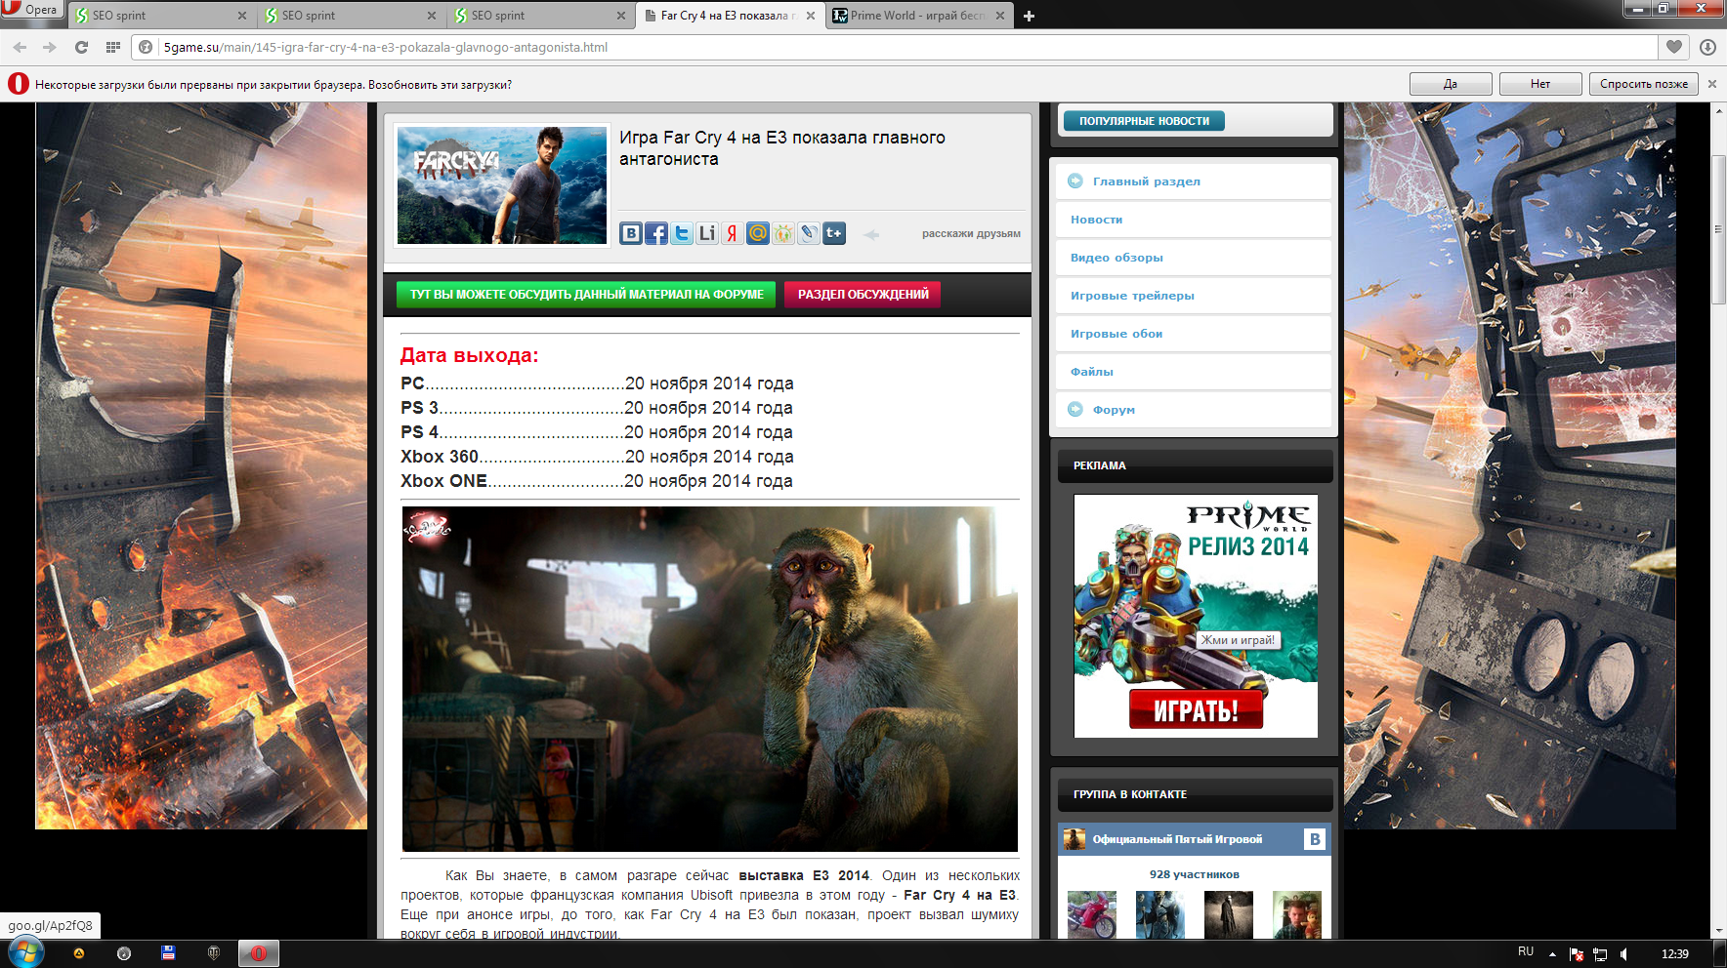The height and width of the screenshot is (968, 1727).
Task: Open 'Видео обзоры' sidebar link
Action: 1194,258
